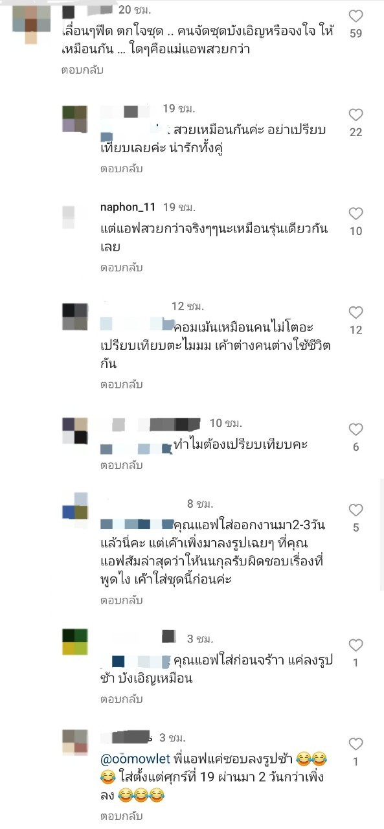Viewport: 384px width, 829px height.
Task: Heart the comment mentioning @oomowlet
Action: pyautogui.click(x=356, y=744)
